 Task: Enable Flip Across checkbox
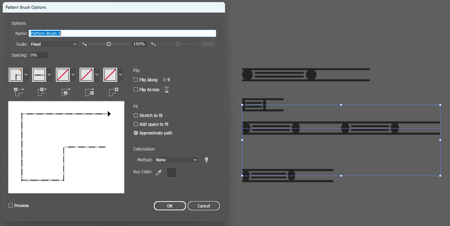[136, 90]
